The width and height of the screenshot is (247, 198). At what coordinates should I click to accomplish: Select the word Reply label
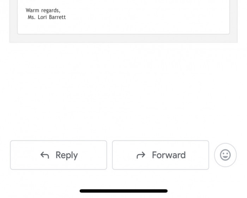67,155
